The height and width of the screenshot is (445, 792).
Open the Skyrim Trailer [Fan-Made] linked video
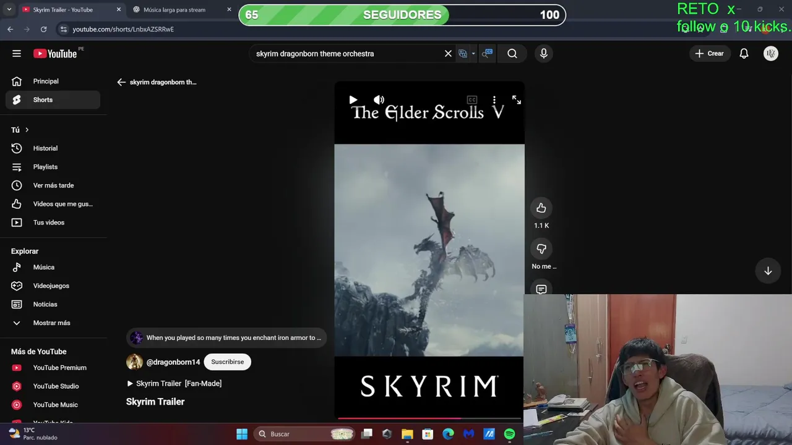click(x=174, y=384)
